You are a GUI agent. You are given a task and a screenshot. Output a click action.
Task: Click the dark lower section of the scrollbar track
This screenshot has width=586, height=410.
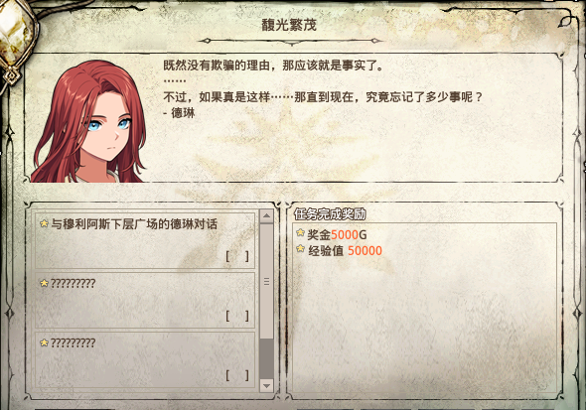(266, 358)
